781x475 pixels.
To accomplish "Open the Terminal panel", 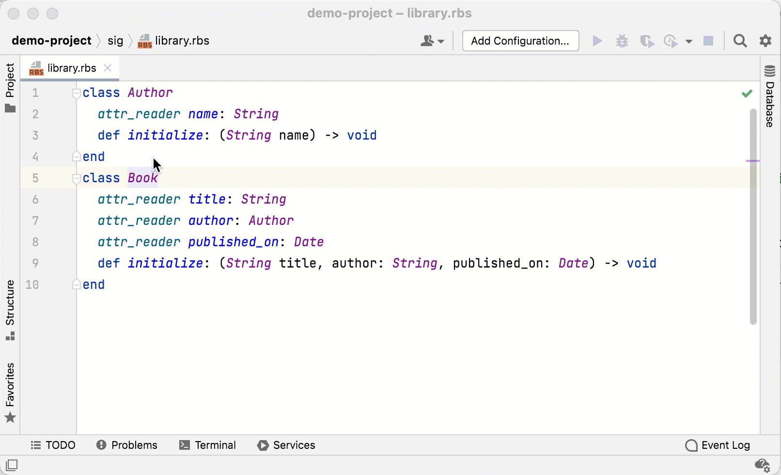I will click(x=207, y=445).
